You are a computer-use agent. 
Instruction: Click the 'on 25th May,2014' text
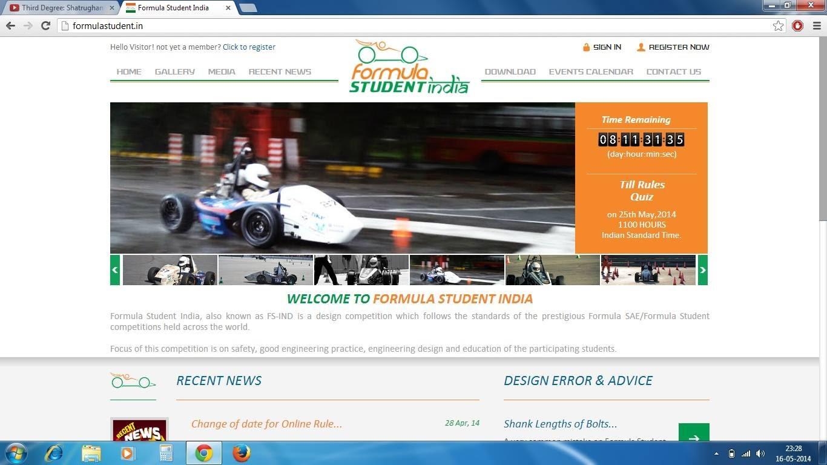click(x=642, y=214)
